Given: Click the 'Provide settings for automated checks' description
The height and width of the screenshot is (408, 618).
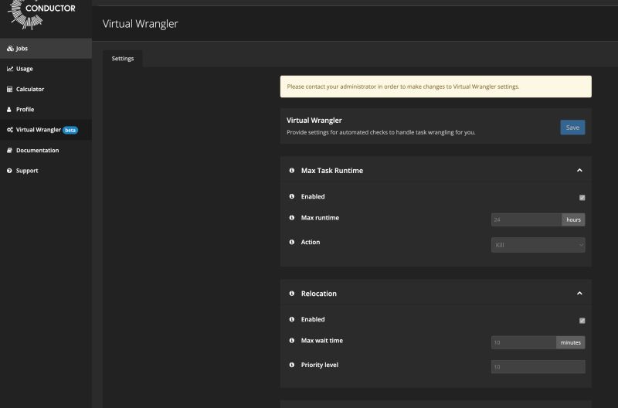Looking at the screenshot, I should point(381,132).
